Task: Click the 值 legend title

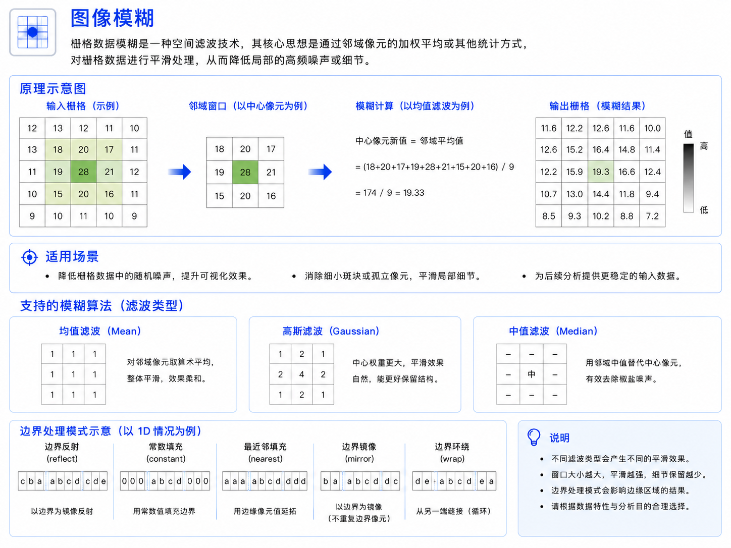Action: click(688, 134)
